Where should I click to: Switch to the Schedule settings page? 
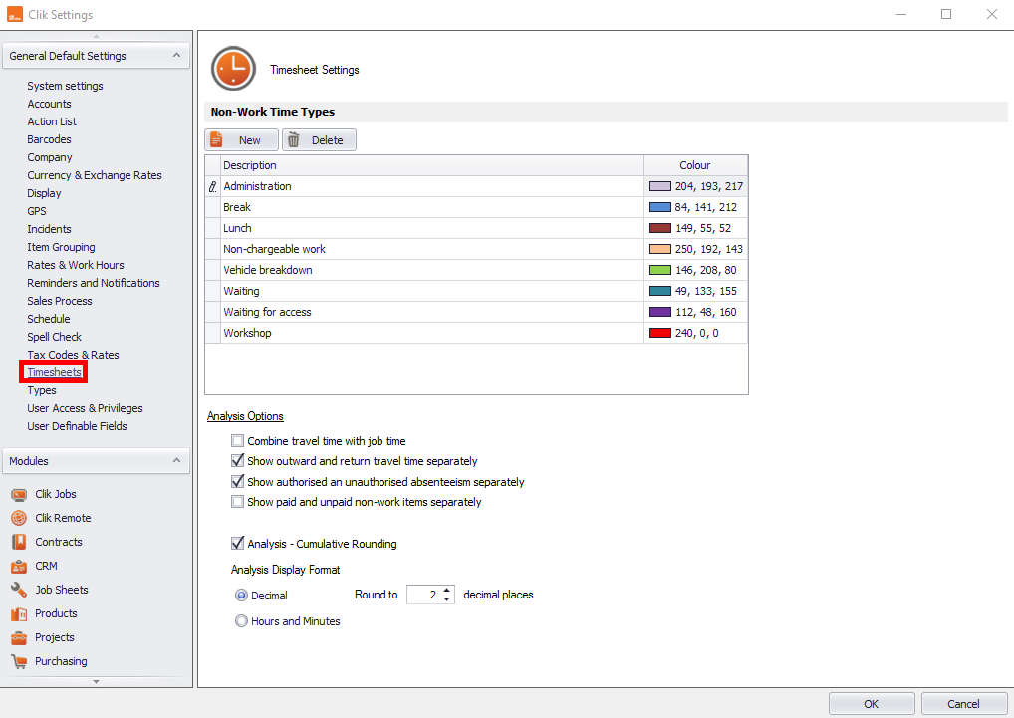[x=47, y=319]
